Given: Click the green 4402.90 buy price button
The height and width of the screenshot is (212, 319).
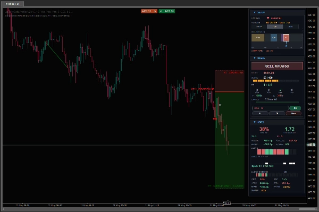Looking at the screenshot, I should (166, 11).
